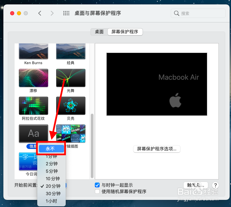Select the 光舞 screen saver thumbnail

coord(71,78)
